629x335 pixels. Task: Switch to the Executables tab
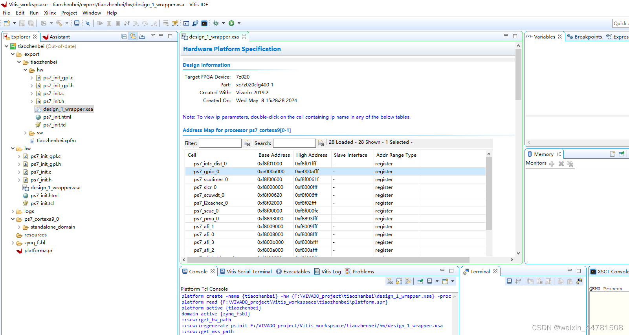pos(293,271)
